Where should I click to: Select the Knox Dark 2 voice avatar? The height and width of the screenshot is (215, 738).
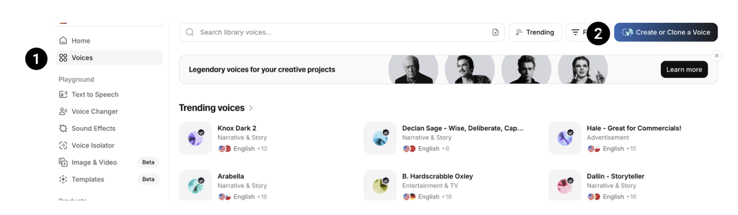196,138
